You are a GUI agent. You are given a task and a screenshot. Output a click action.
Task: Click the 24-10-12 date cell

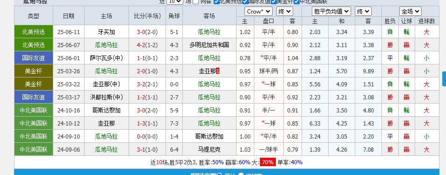[x=69, y=123]
